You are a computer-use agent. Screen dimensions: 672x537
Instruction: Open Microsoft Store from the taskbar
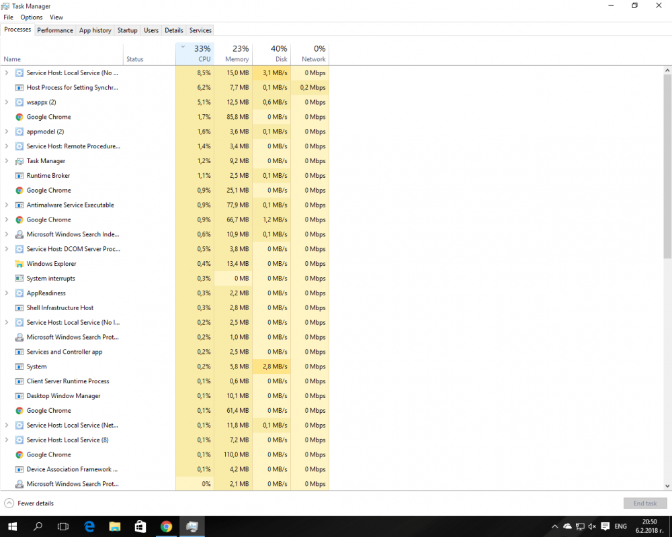(x=140, y=526)
